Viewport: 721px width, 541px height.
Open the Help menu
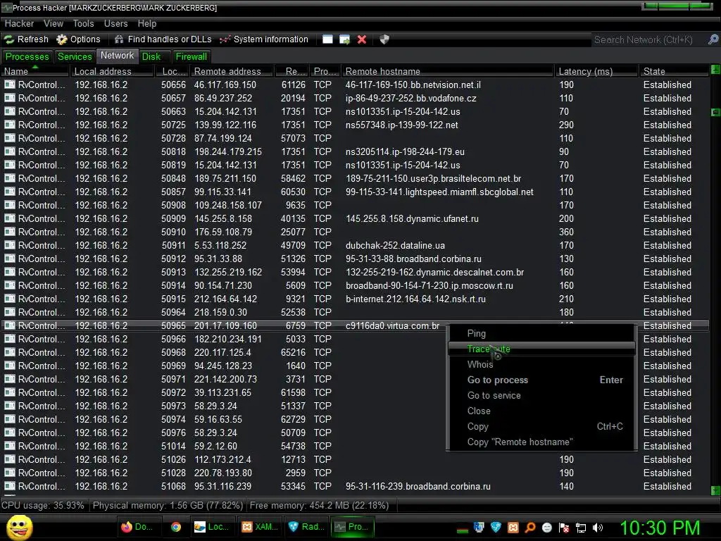(x=147, y=23)
